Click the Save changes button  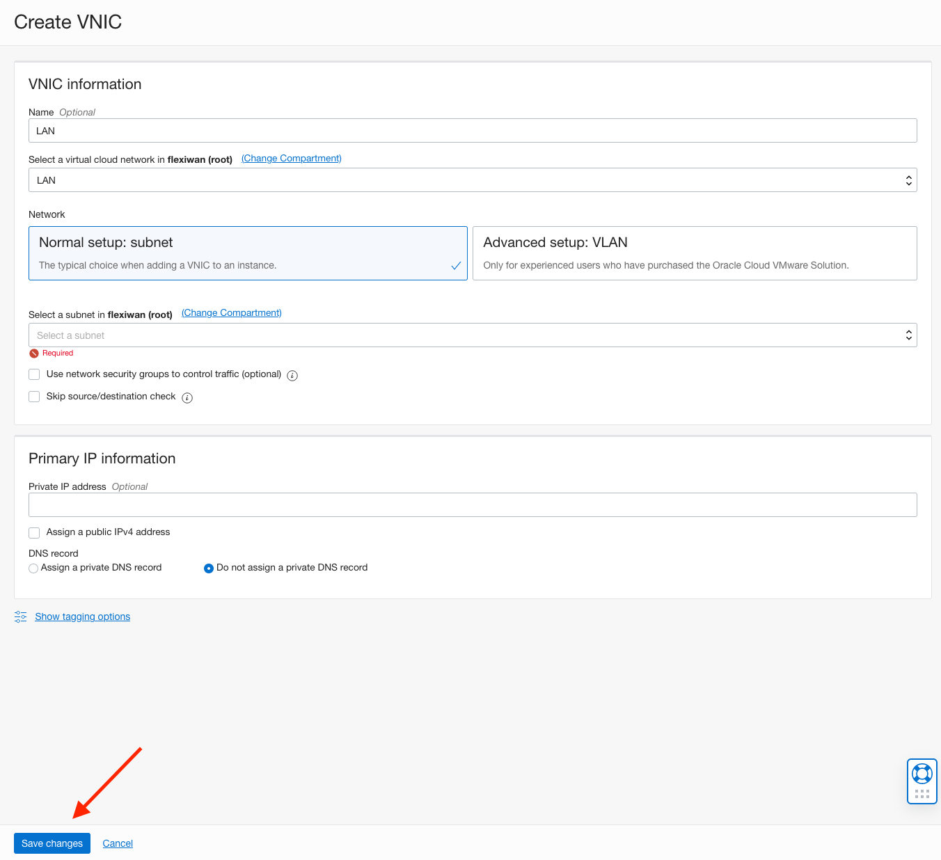point(52,843)
